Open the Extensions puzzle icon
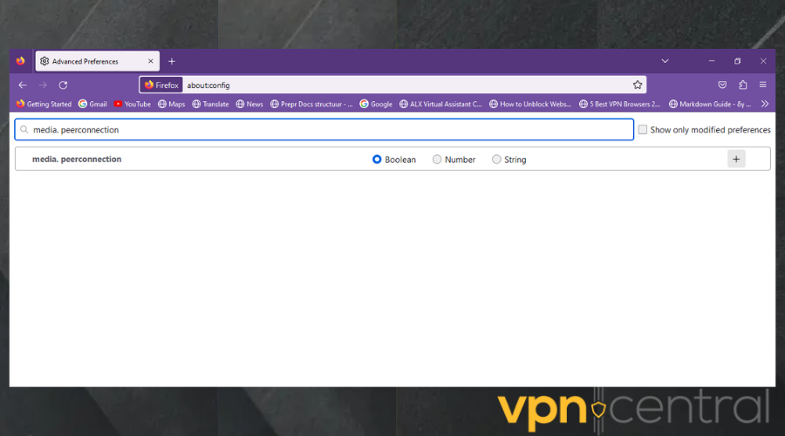 743,85
